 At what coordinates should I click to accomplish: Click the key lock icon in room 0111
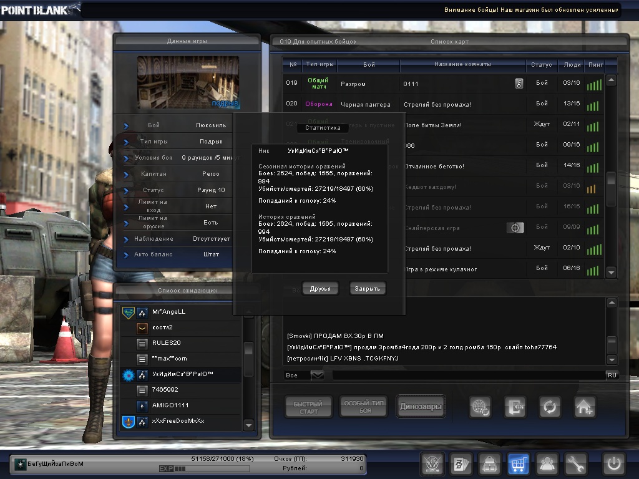519,84
